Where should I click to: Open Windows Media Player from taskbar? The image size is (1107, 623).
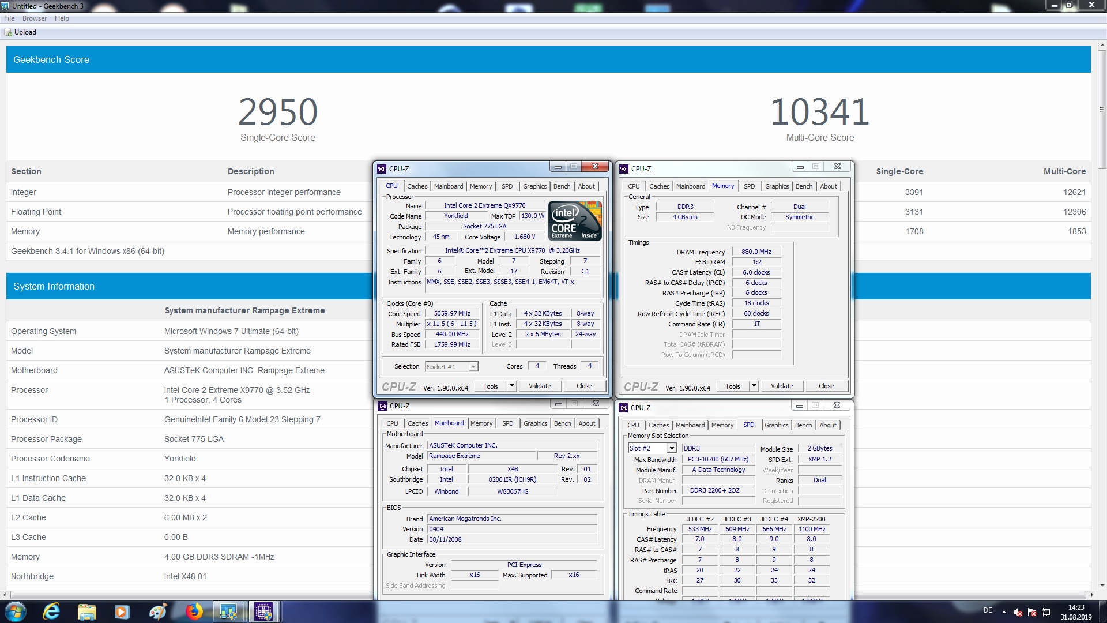point(122,611)
